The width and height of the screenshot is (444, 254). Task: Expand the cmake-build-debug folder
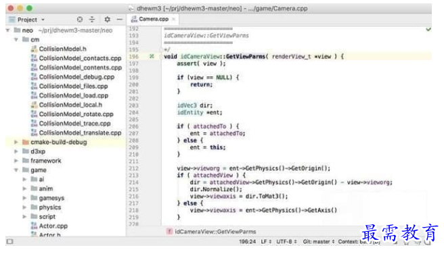(x=16, y=142)
